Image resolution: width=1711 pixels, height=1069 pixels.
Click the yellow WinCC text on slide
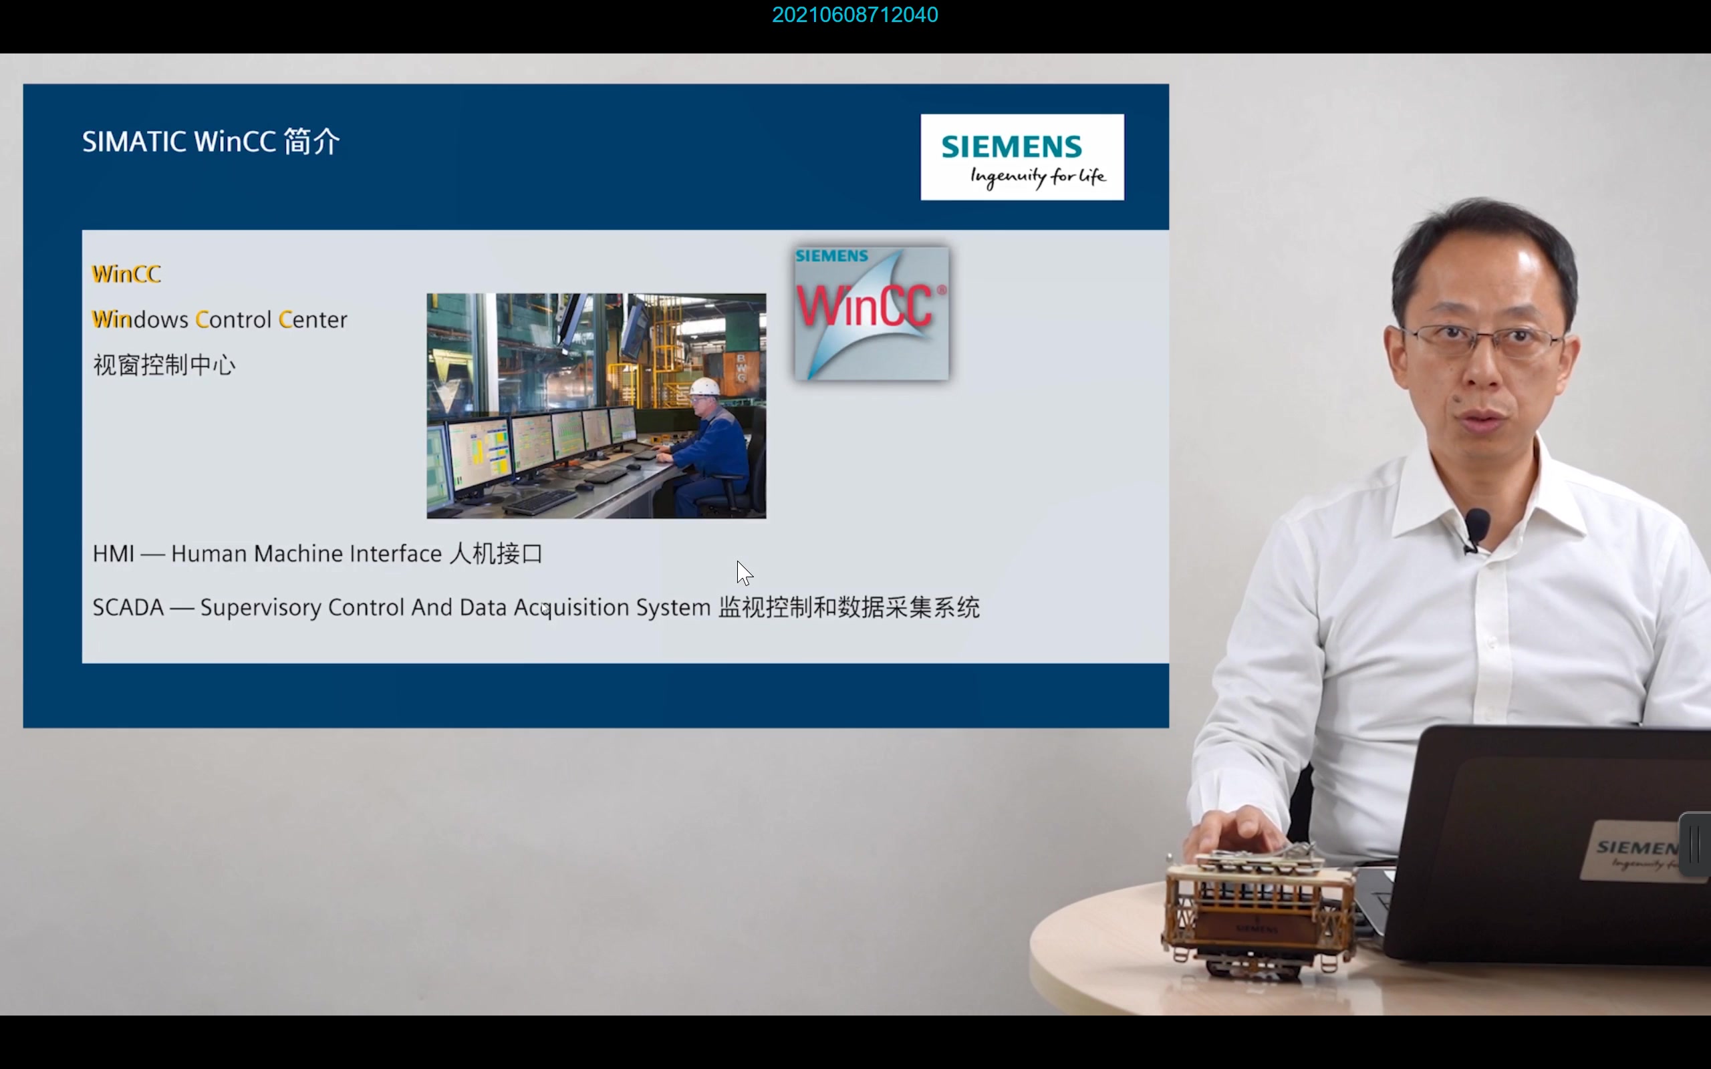click(x=126, y=275)
